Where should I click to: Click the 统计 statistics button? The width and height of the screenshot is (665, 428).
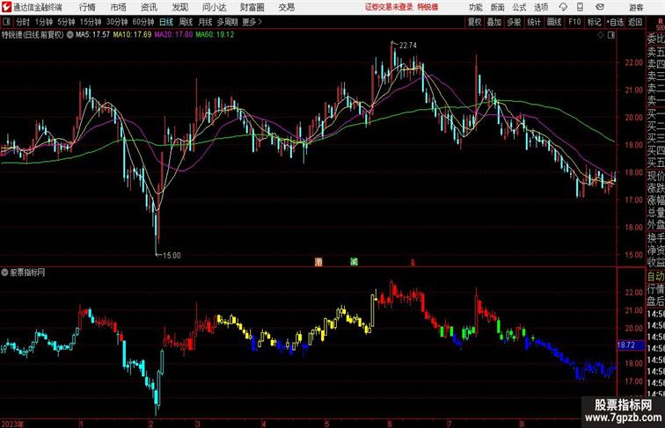(534, 22)
